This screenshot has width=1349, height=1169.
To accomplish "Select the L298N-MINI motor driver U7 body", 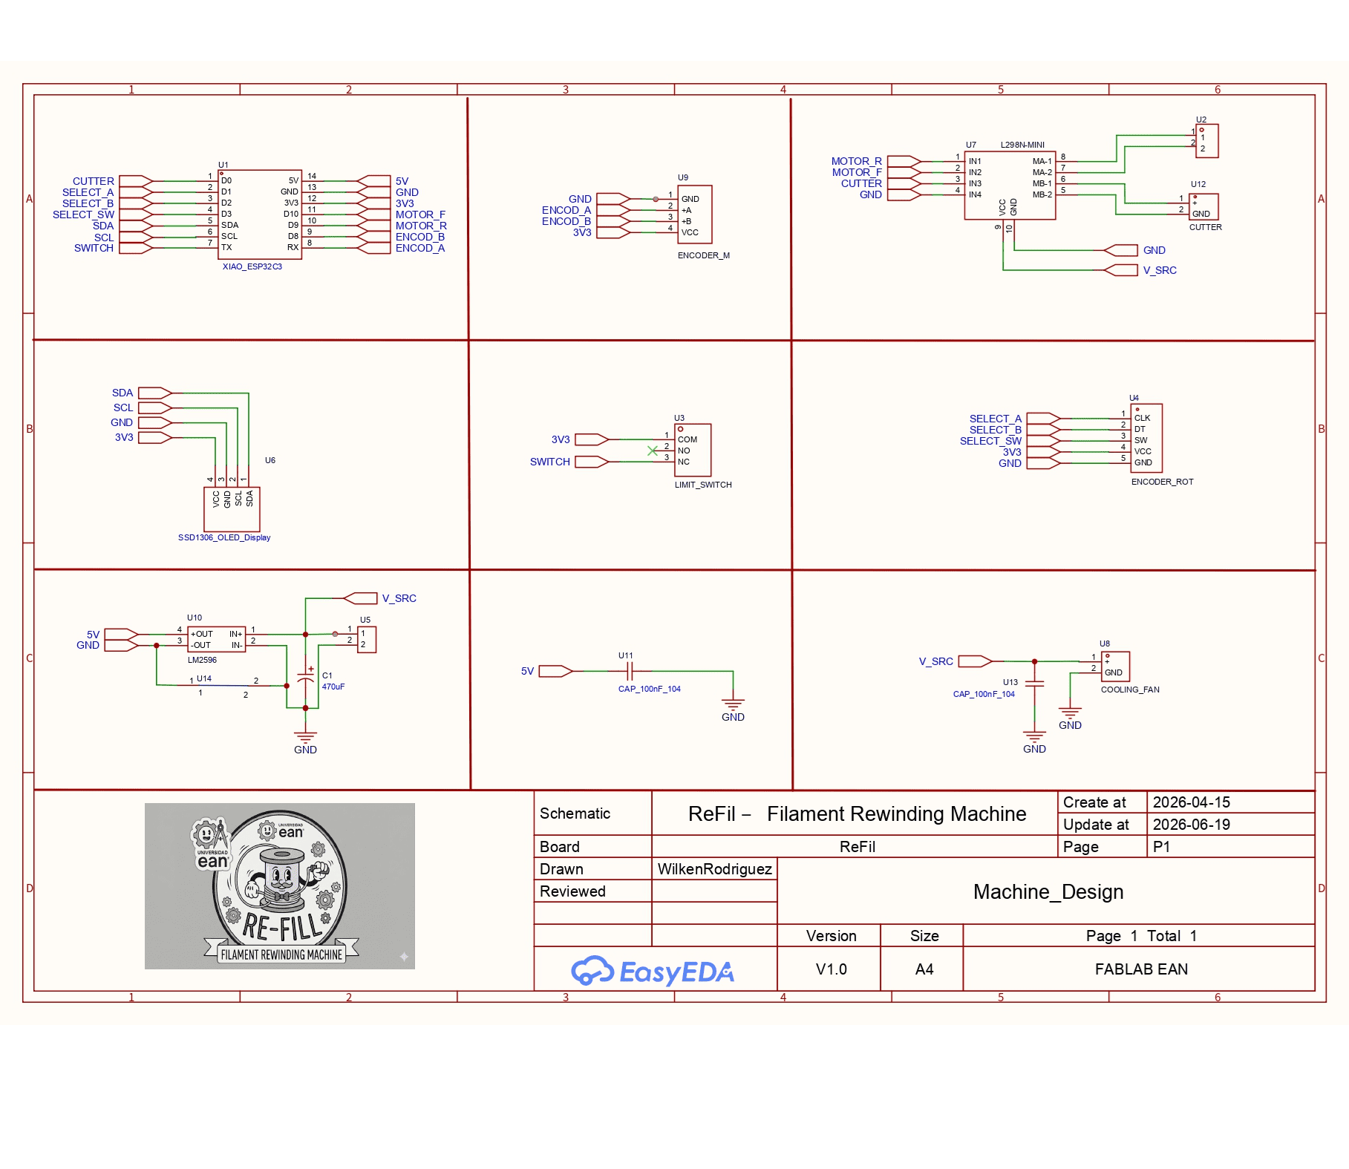I will (1010, 186).
